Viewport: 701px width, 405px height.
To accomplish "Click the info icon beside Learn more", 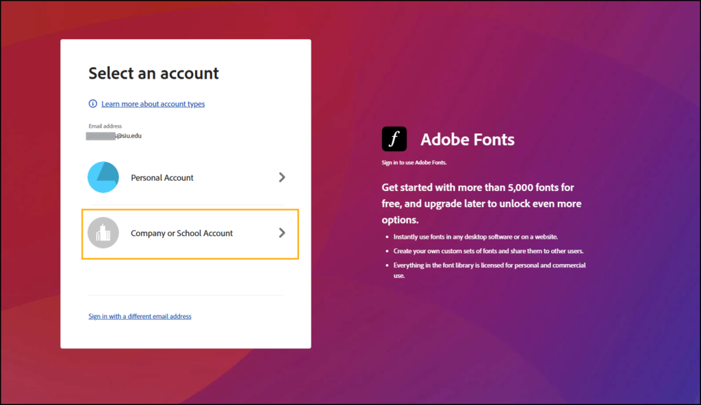I will click(x=93, y=104).
